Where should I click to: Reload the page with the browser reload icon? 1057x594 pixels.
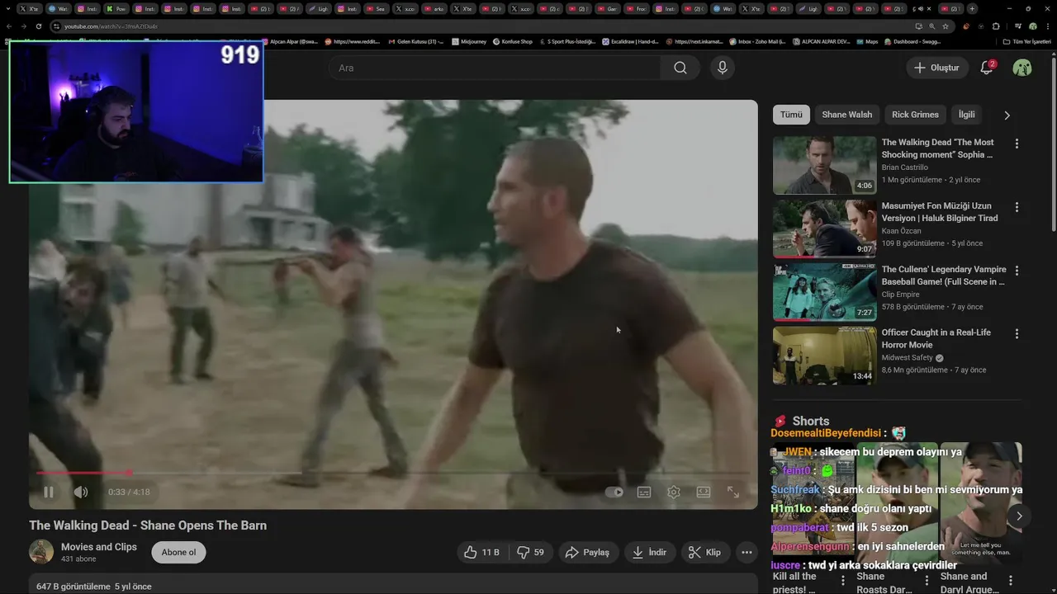click(x=39, y=26)
